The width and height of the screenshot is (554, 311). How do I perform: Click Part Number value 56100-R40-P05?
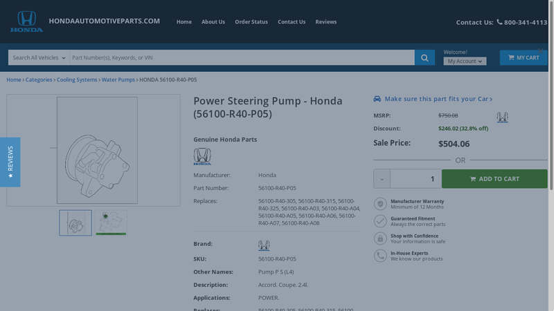click(277, 188)
